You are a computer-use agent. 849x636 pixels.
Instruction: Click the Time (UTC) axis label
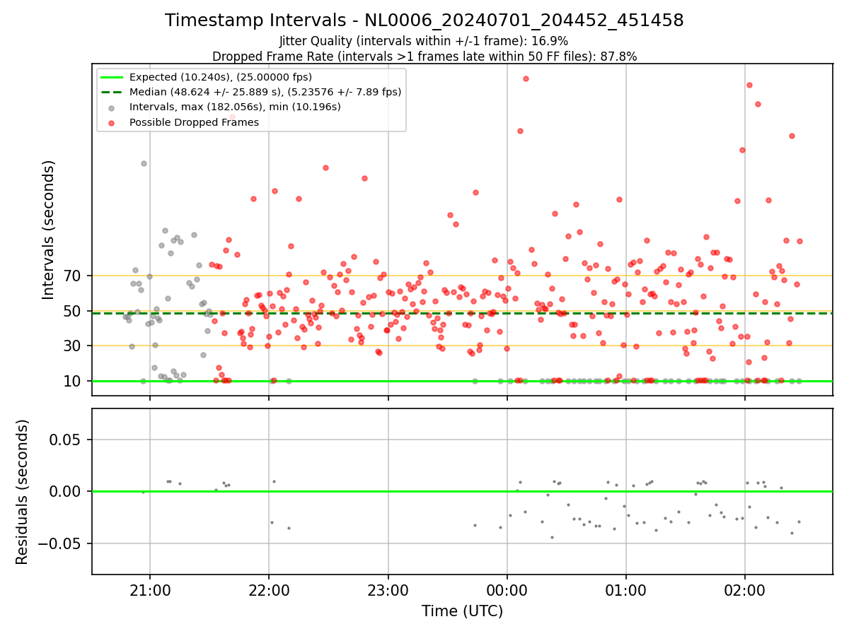(463, 611)
